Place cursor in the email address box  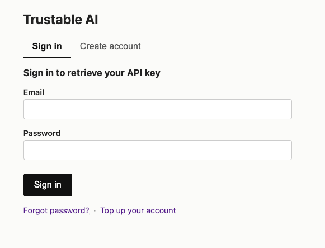pyautogui.click(x=158, y=109)
